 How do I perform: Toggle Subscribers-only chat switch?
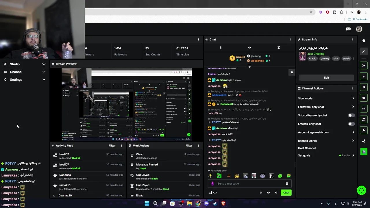coord(351,115)
